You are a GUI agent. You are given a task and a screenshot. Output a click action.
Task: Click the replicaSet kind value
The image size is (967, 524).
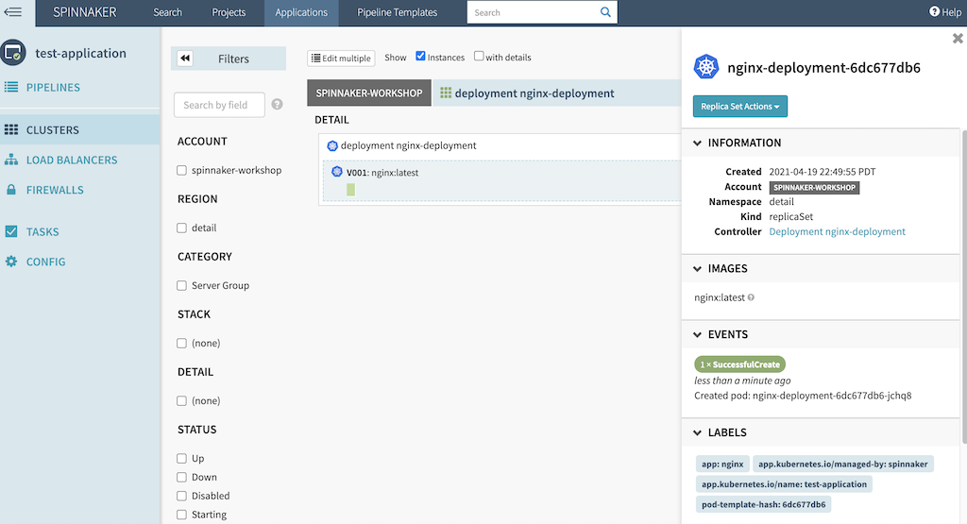click(790, 216)
